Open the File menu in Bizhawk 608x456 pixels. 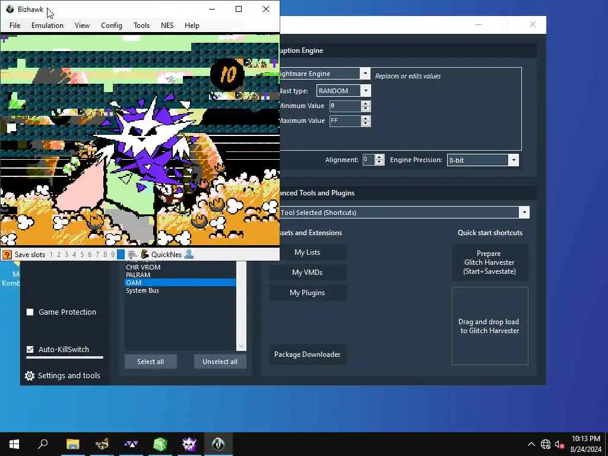pos(15,25)
